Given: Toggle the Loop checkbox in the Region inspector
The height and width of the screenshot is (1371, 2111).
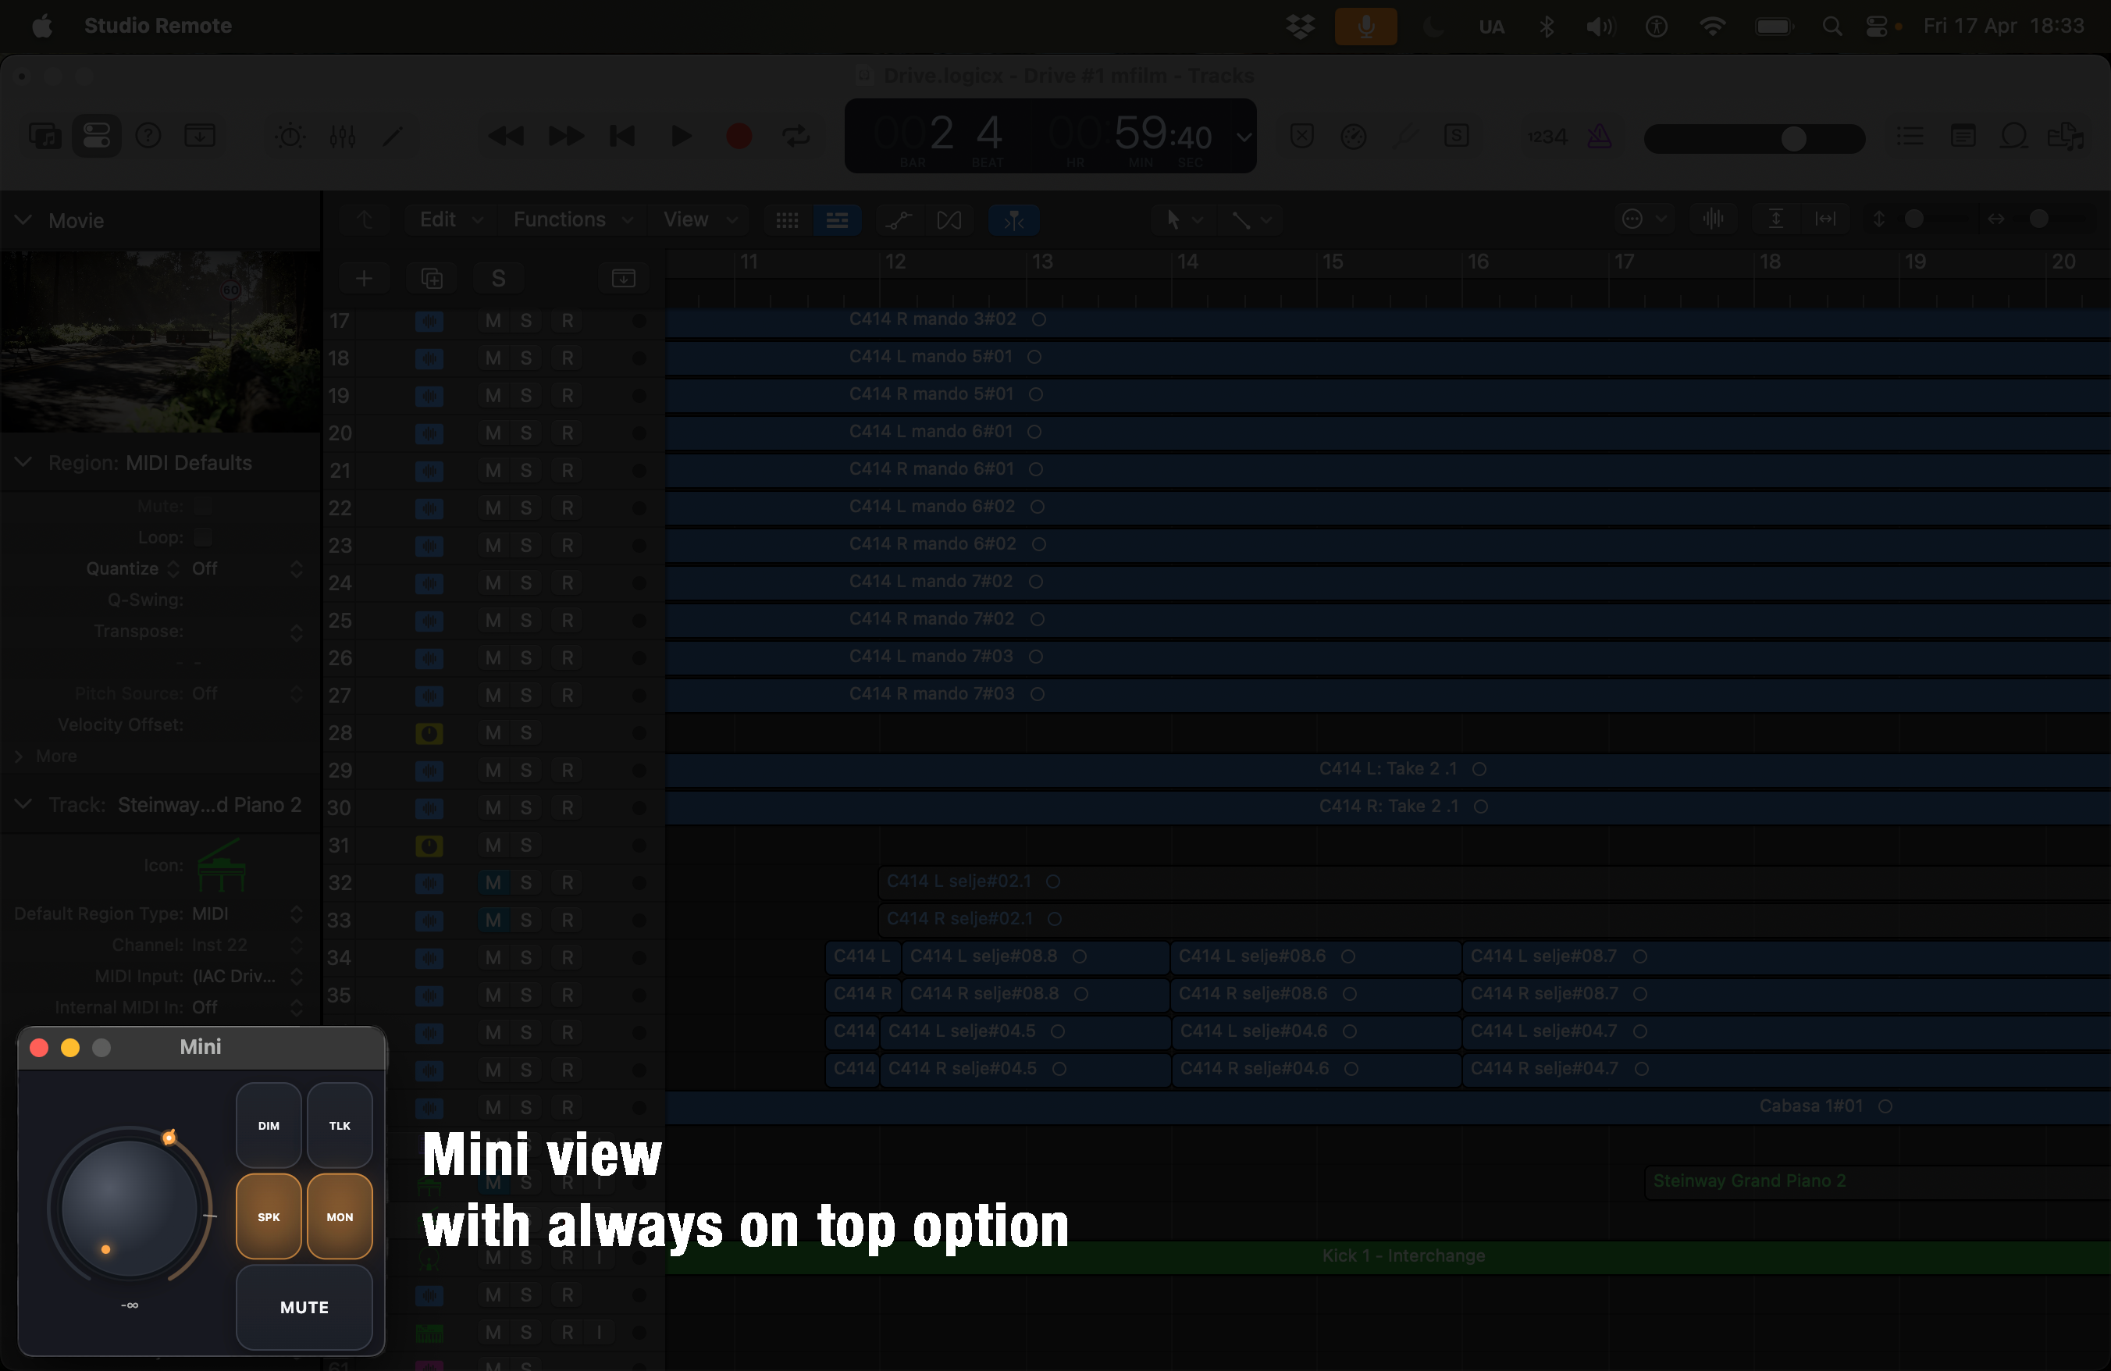Looking at the screenshot, I should click(x=202, y=536).
